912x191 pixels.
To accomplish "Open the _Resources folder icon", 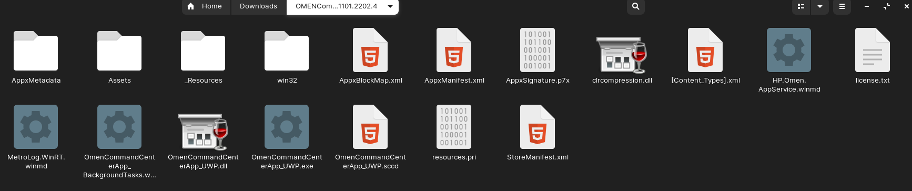I will (203, 51).
